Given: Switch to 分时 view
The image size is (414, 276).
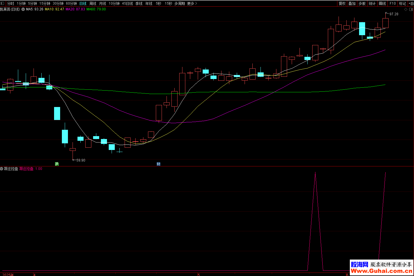Looking at the screenshot, I should click(10, 3).
